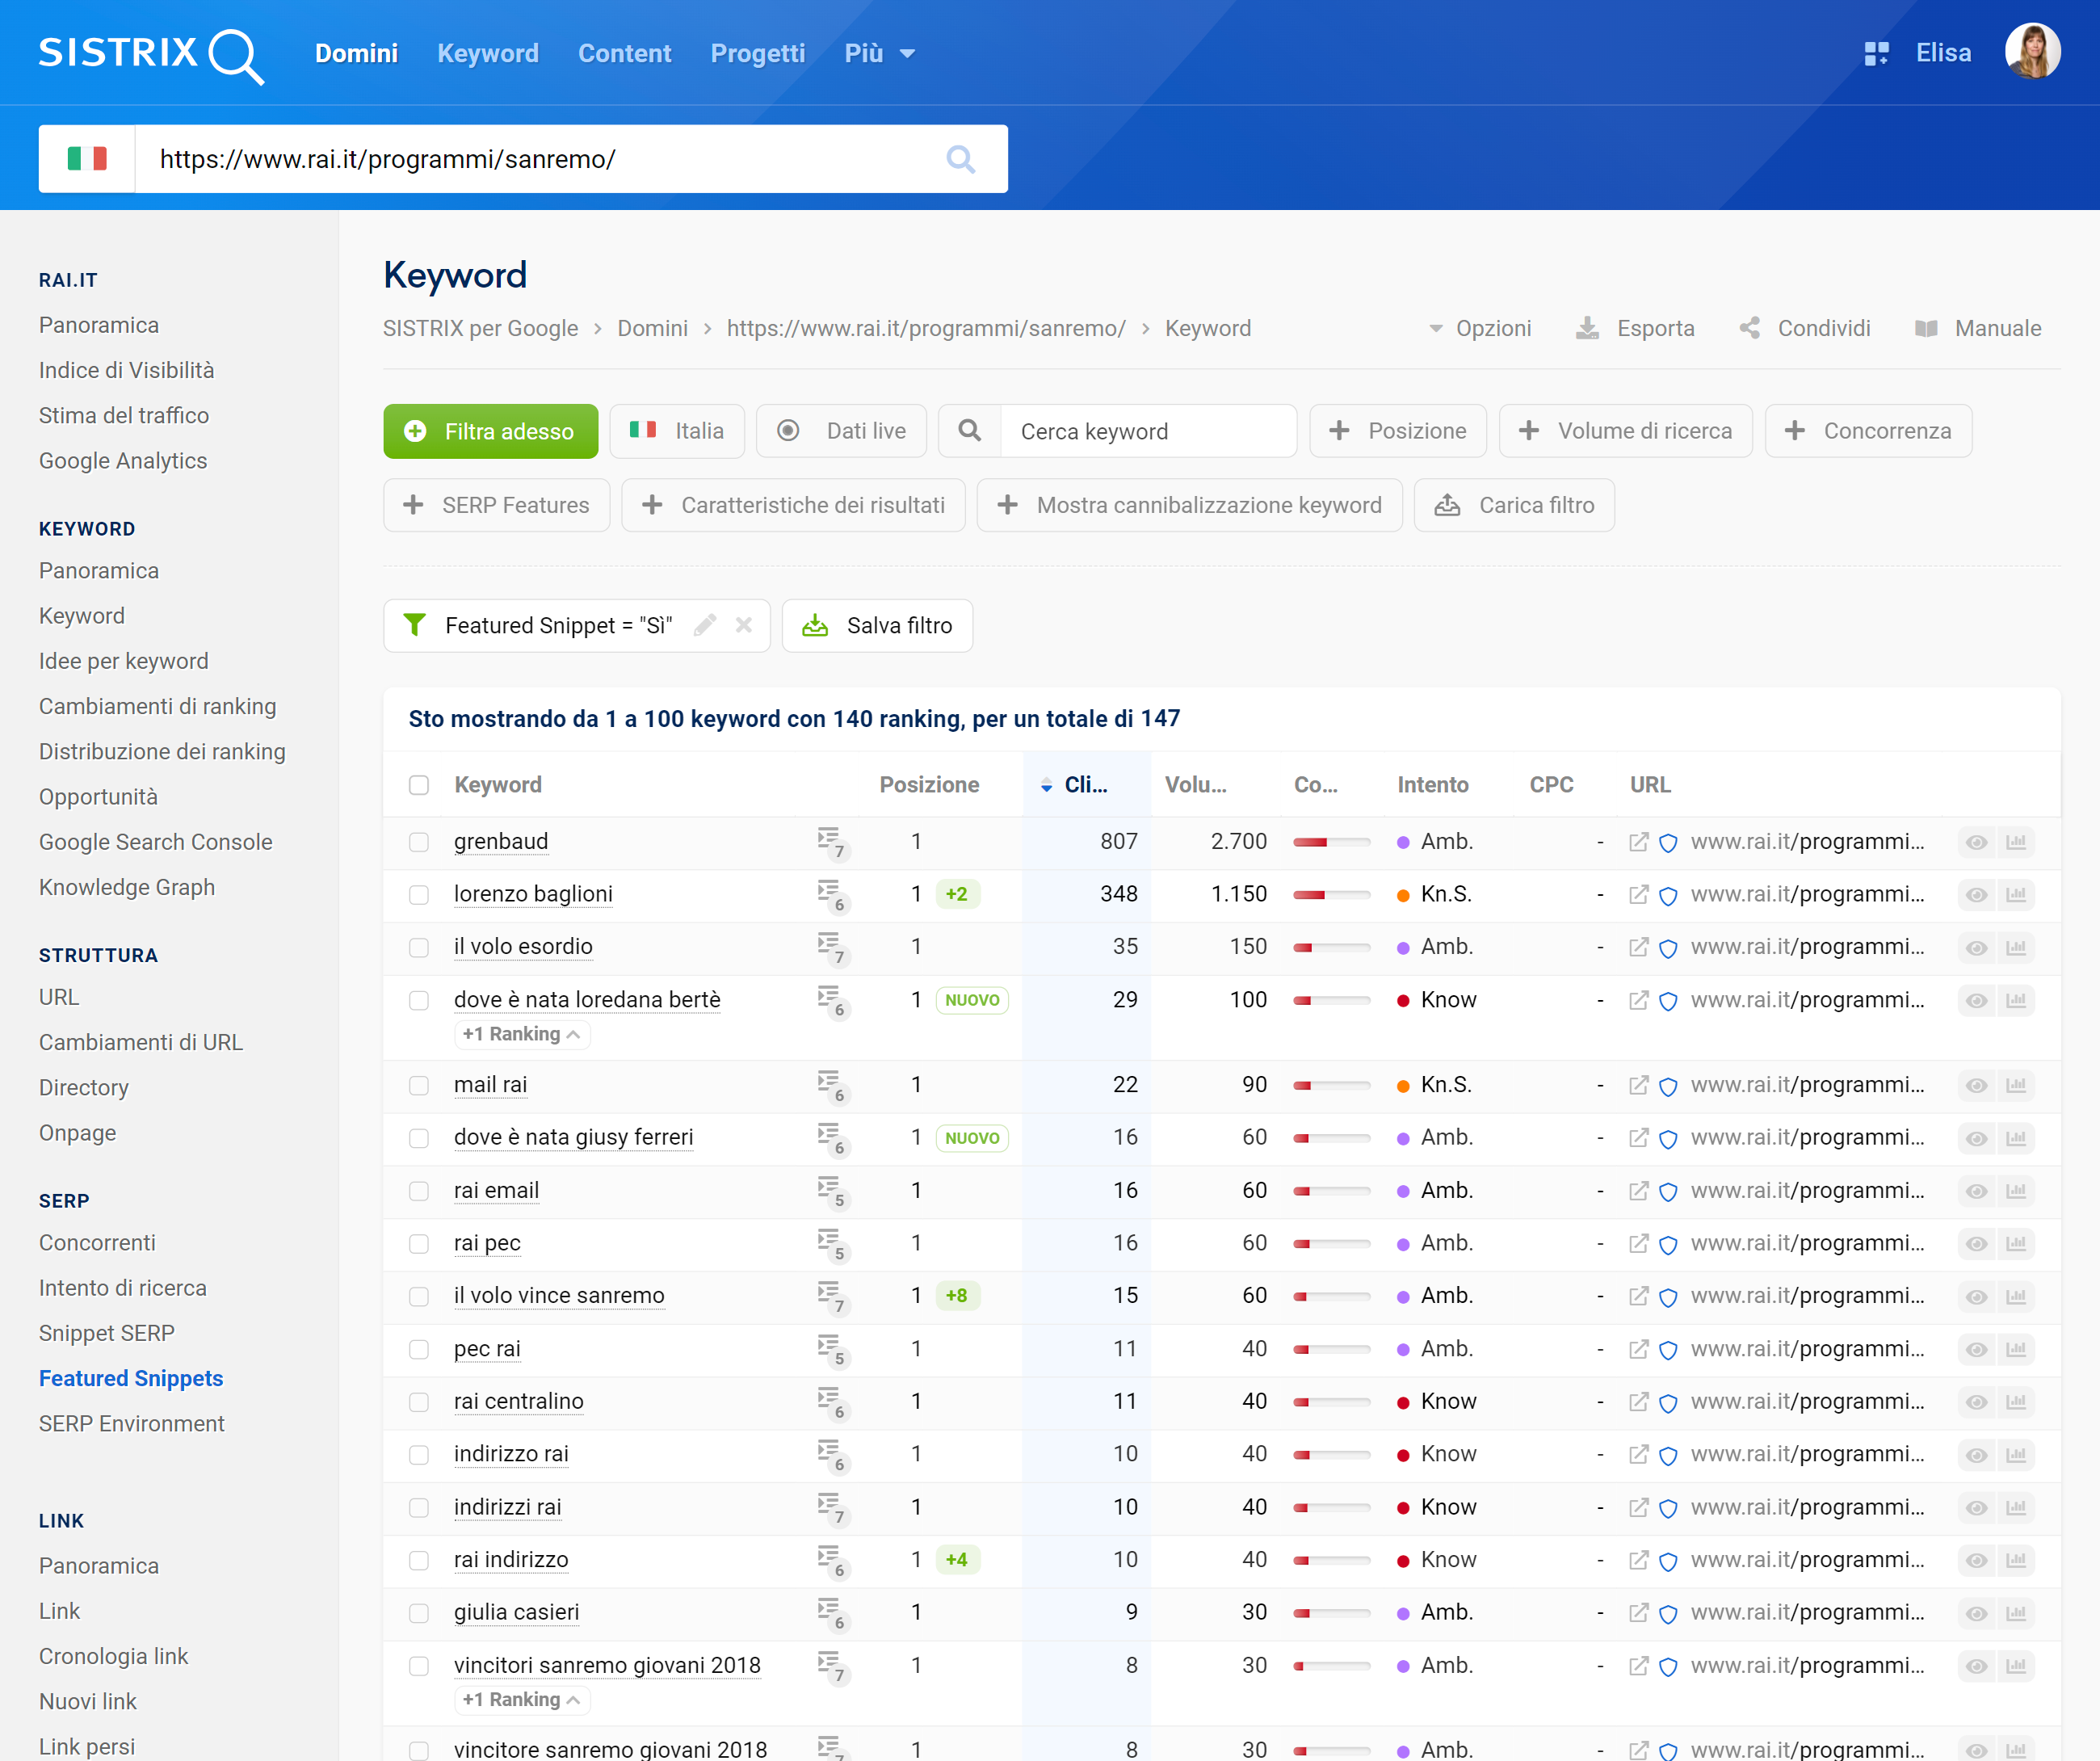Screen dimensions: 2100x1761
Task: Switch to the Domini tab
Action: coord(356,53)
